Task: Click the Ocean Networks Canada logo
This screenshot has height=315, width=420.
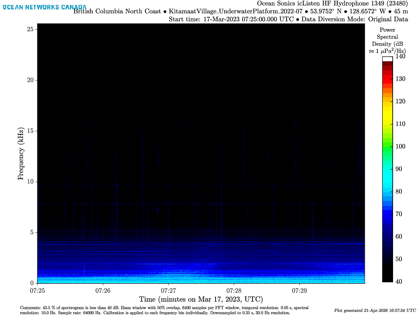Action: (x=44, y=7)
